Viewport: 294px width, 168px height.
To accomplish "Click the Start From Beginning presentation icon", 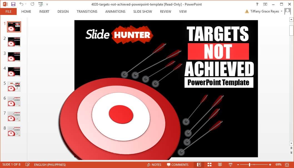I will [40, 4].
